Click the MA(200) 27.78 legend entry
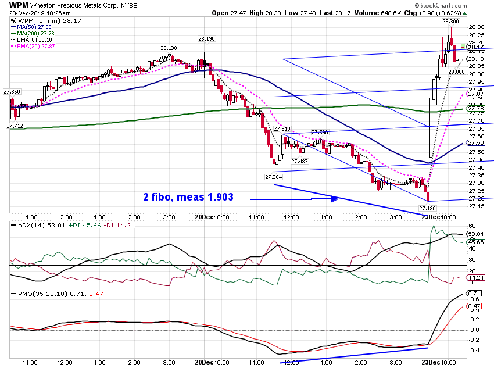This screenshot has height=368, width=494. point(35,33)
